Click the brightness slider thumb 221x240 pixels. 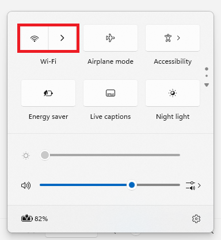click(45, 155)
